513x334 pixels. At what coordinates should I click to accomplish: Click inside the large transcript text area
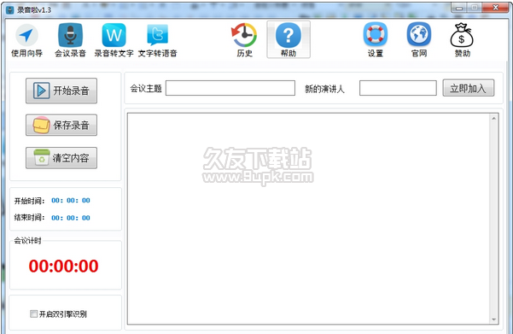308,219
